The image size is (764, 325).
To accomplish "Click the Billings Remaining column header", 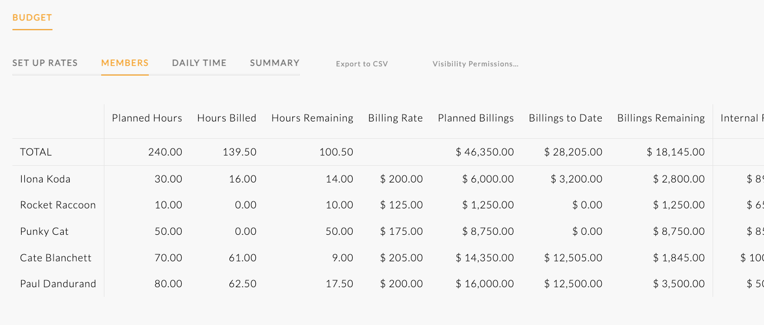I will pyautogui.click(x=661, y=118).
